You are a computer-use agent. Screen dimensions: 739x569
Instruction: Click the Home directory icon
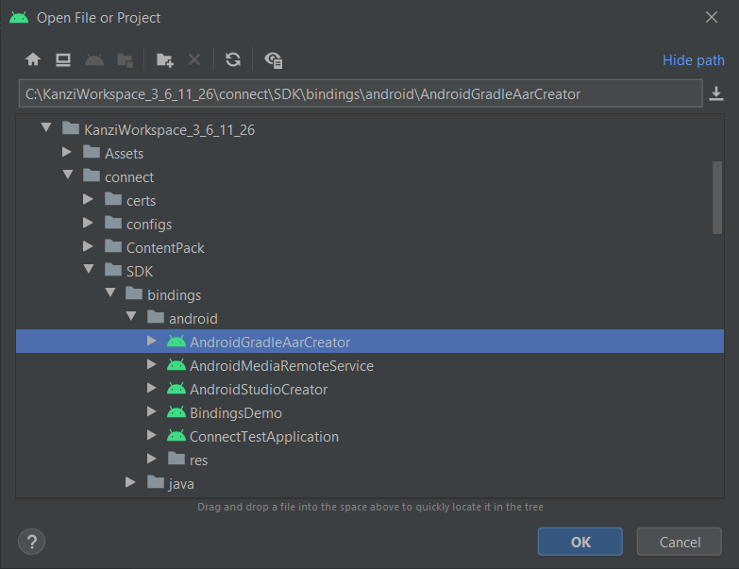[x=33, y=59]
